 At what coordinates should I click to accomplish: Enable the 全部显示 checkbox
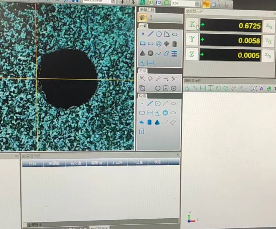point(25,225)
